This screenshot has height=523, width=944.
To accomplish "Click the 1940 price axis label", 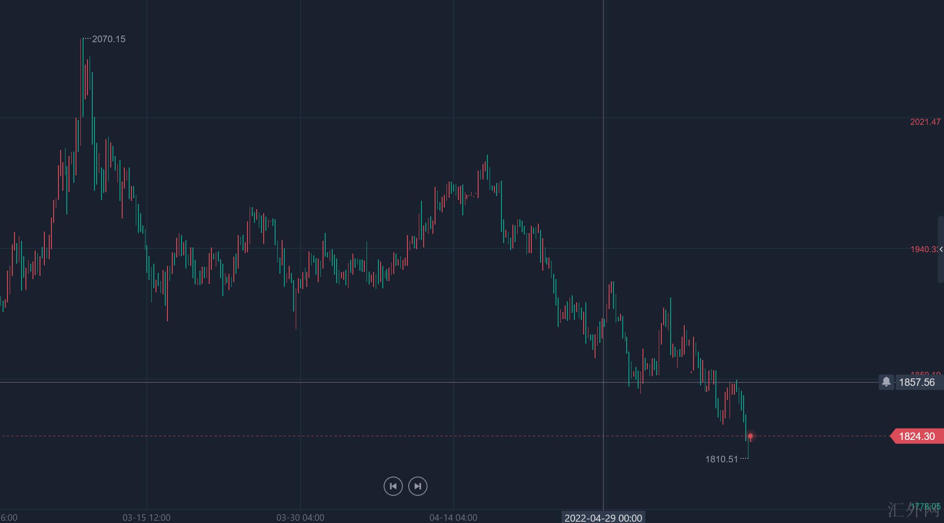I will [x=924, y=249].
